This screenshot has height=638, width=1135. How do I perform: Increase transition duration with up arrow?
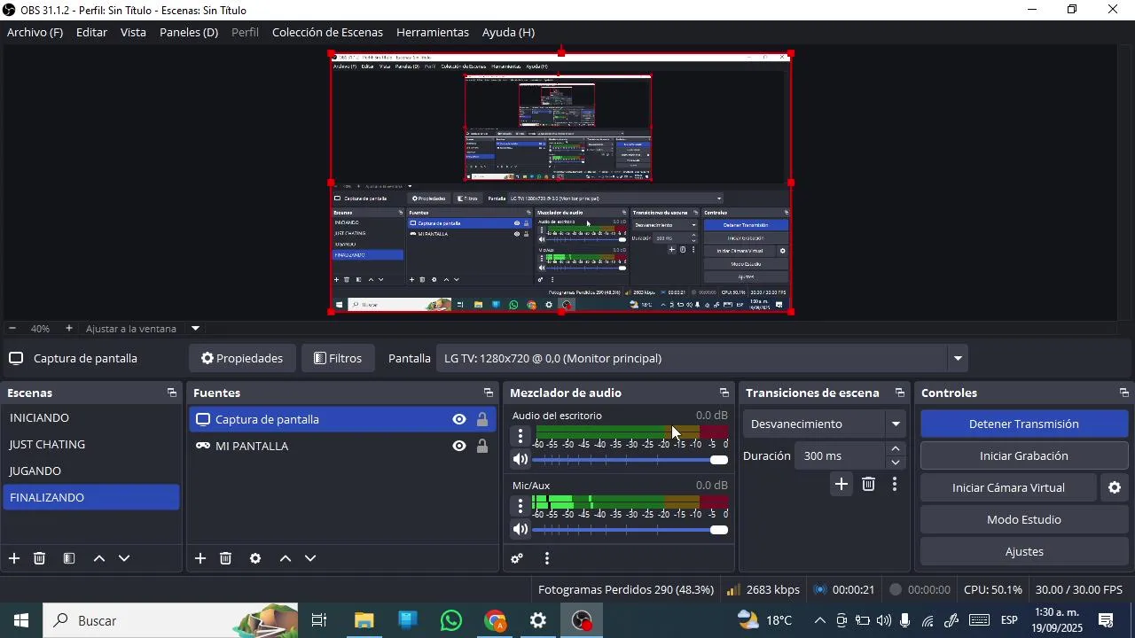pos(896,449)
